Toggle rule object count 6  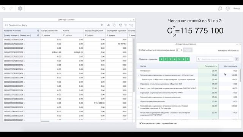(x=183, y=59)
